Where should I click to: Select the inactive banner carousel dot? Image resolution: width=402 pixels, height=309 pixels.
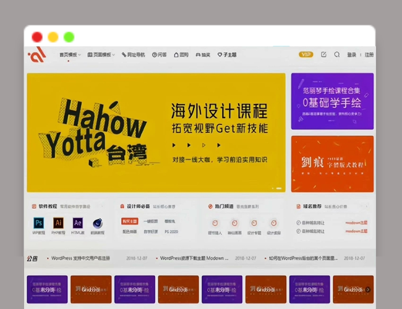pos(273,188)
